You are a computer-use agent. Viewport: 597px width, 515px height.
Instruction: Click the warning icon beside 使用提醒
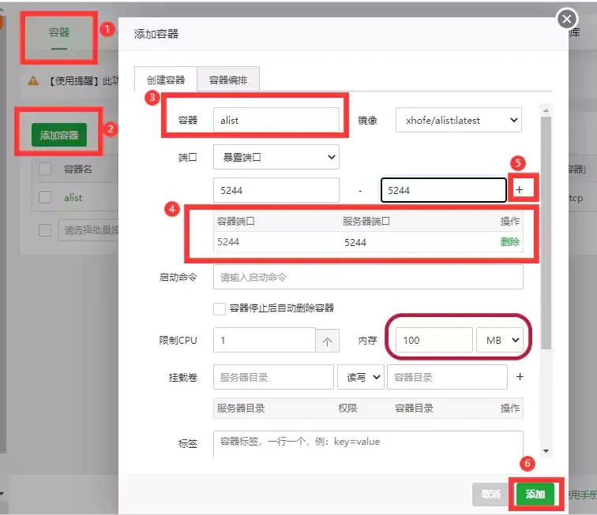pyautogui.click(x=33, y=80)
